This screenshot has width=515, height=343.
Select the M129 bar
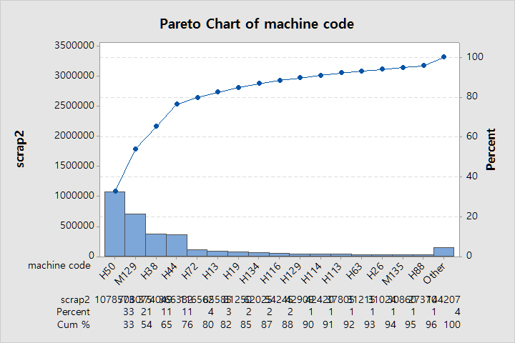(x=135, y=234)
